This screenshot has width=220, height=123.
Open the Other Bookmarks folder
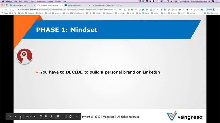pos(211,13)
